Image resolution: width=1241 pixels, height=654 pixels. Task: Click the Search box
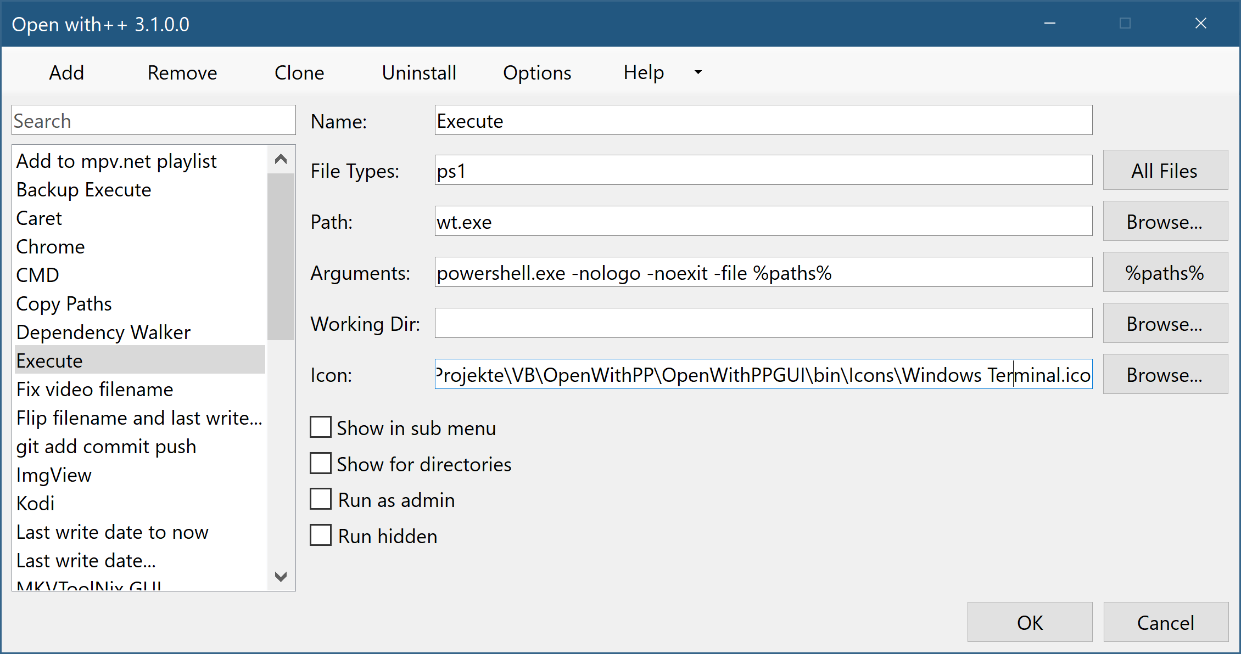(153, 120)
